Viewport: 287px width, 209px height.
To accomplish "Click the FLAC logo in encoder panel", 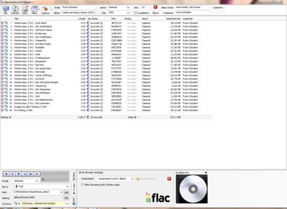I will tap(158, 197).
